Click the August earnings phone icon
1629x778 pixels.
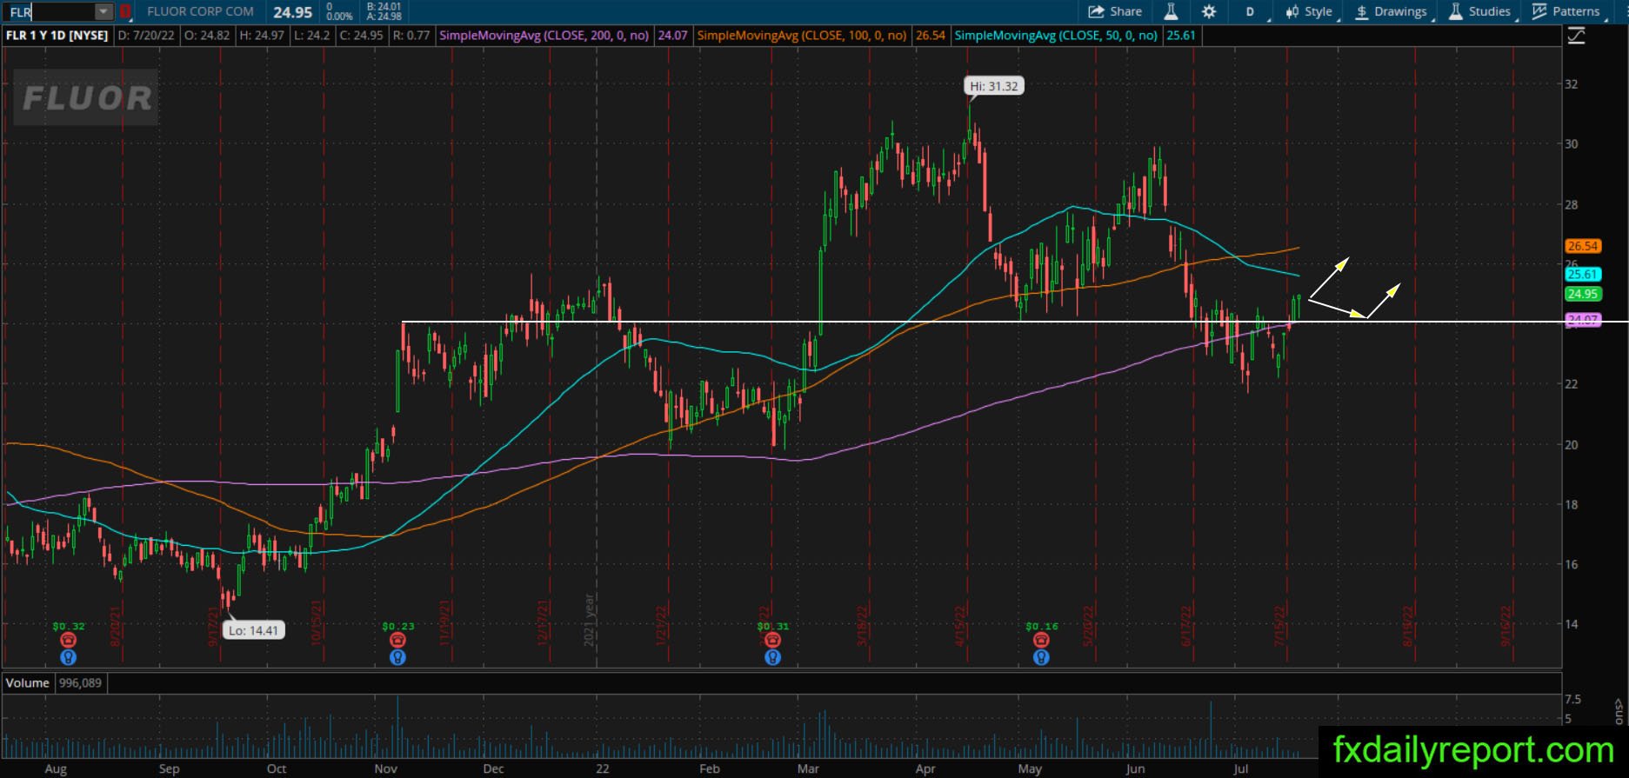[x=68, y=641]
